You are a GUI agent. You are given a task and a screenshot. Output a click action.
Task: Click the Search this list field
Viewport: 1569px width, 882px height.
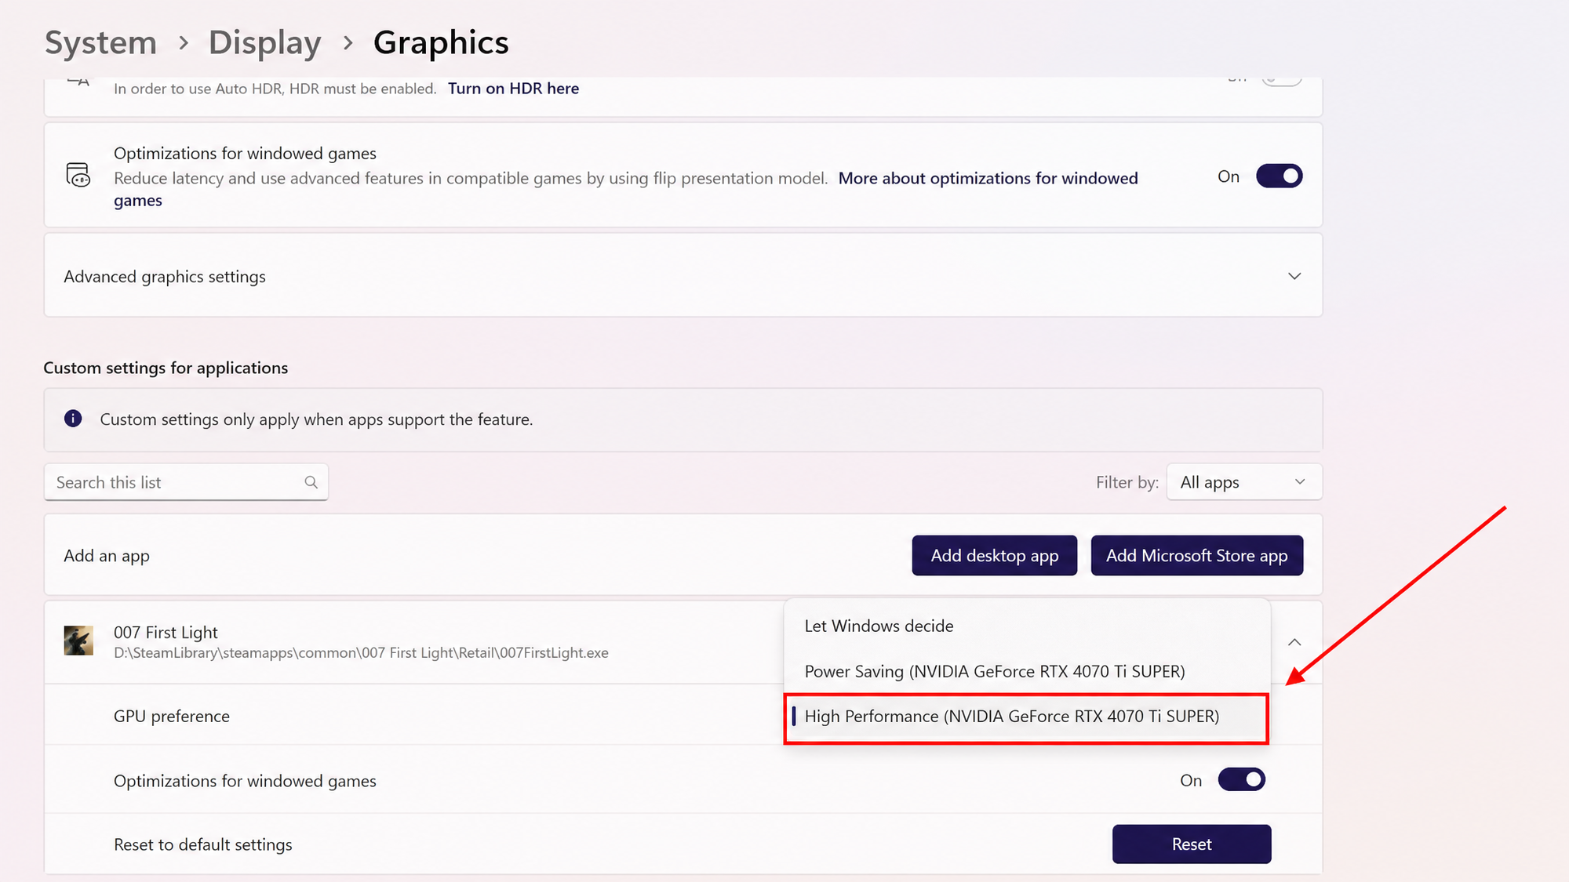(186, 482)
